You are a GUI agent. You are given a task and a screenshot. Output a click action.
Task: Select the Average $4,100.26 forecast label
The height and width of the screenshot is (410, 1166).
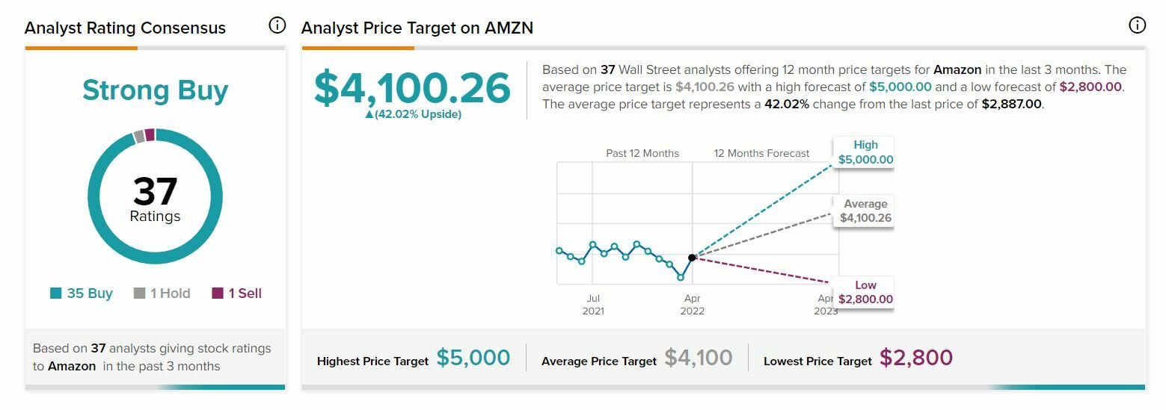click(865, 211)
